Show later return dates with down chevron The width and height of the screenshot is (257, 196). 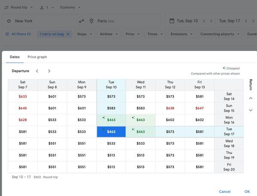click(x=251, y=110)
